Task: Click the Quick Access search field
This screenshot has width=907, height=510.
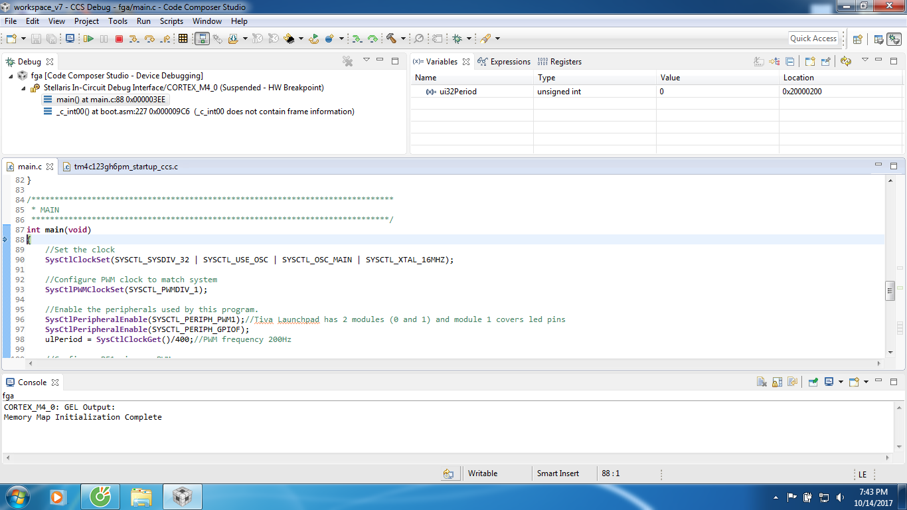Action: [x=813, y=39]
